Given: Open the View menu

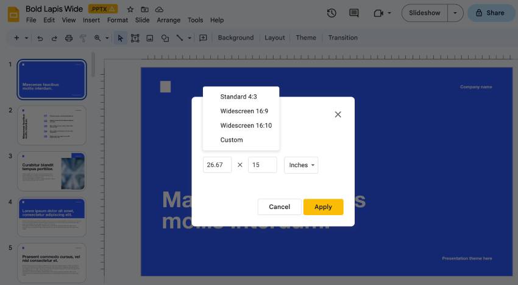Looking at the screenshot, I should coord(69,20).
